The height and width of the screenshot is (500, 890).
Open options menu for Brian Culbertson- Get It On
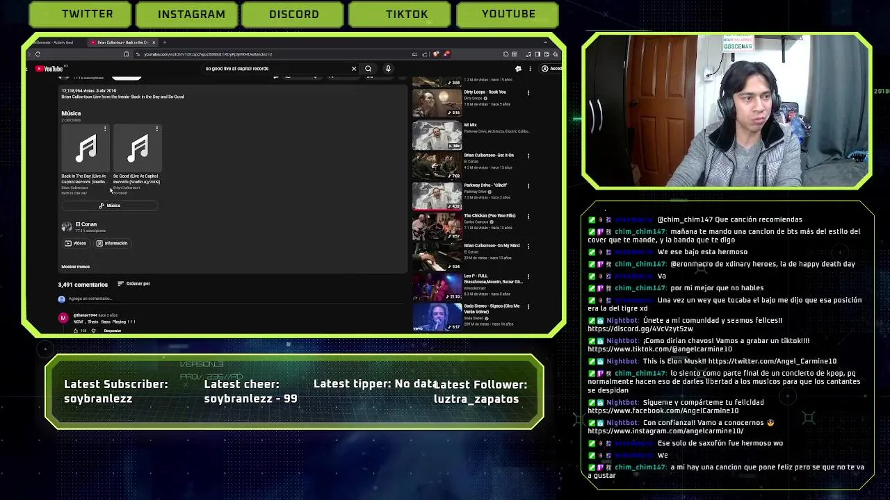(528, 156)
